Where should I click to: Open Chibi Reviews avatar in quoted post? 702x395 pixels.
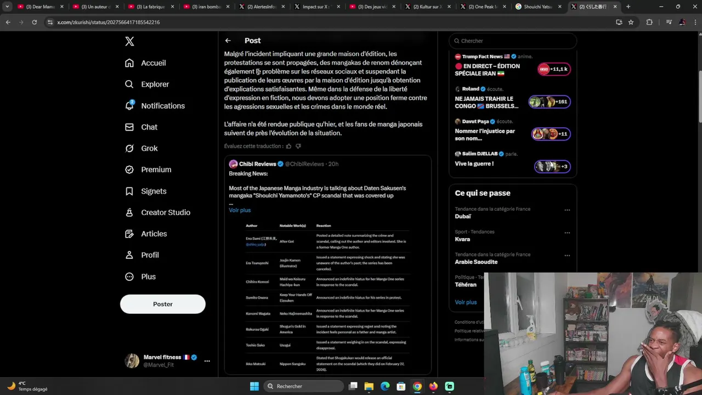pyautogui.click(x=233, y=164)
